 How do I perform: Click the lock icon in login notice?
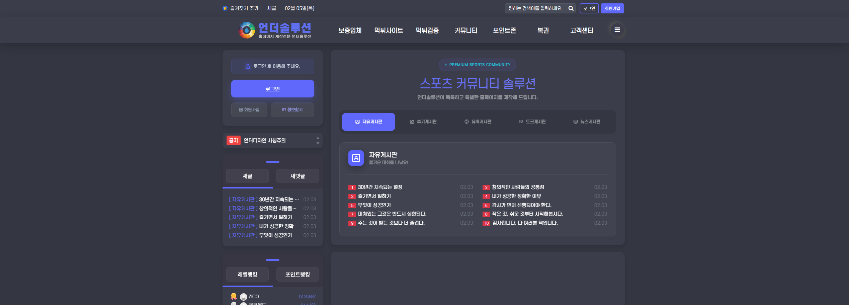(248, 67)
